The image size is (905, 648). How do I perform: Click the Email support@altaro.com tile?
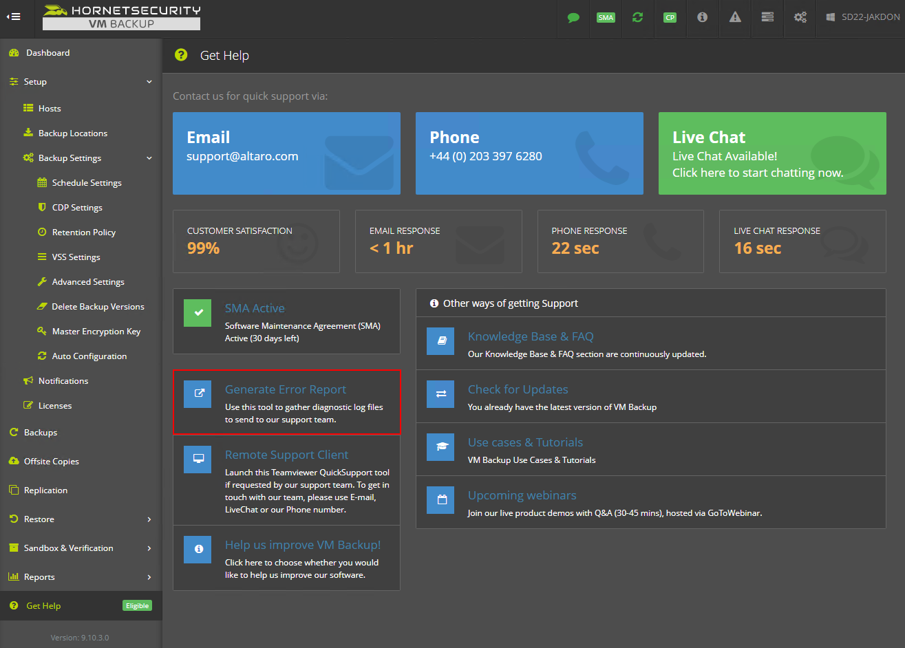coord(286,153)
